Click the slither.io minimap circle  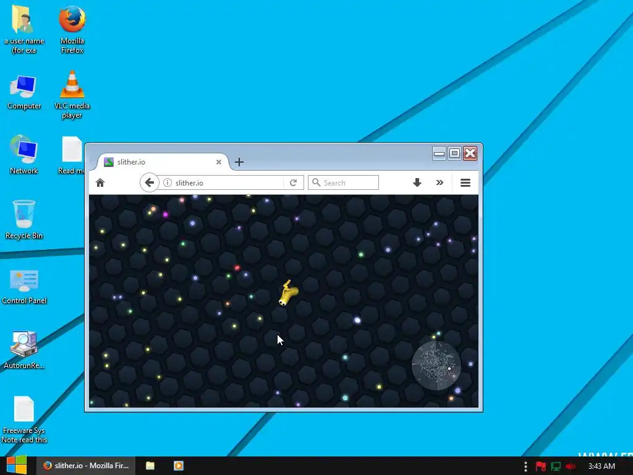tap(436, 366)
